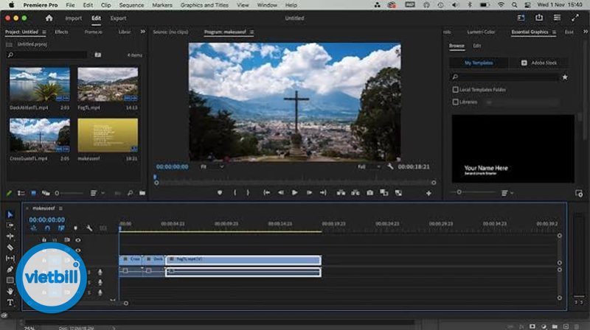This screenshot has width=590, height=330.
Task: Open the Edit tab in Essential Graphics
Action: coord(476,46)
